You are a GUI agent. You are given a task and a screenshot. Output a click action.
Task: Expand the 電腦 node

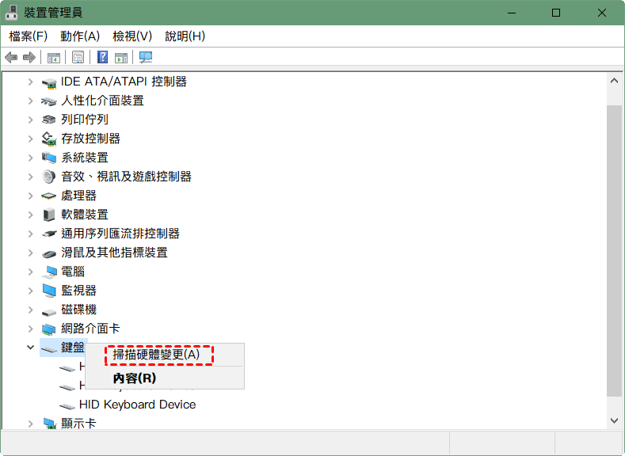30,272
